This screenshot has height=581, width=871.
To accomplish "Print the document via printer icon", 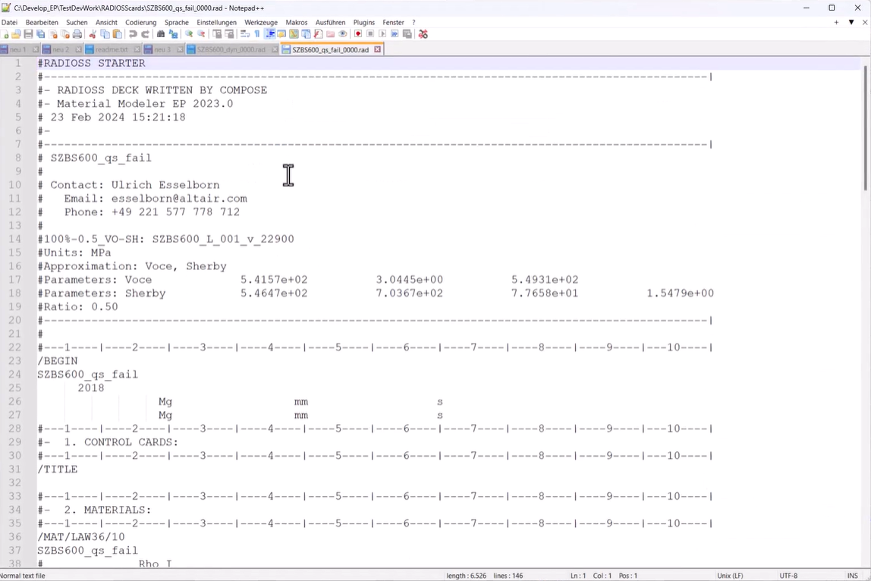I will click(77, 34).
